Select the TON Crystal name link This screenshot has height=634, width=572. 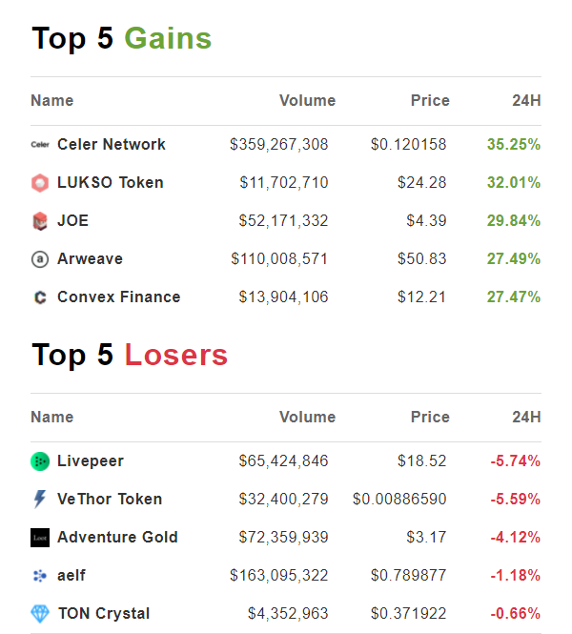(x=104, y=614)
